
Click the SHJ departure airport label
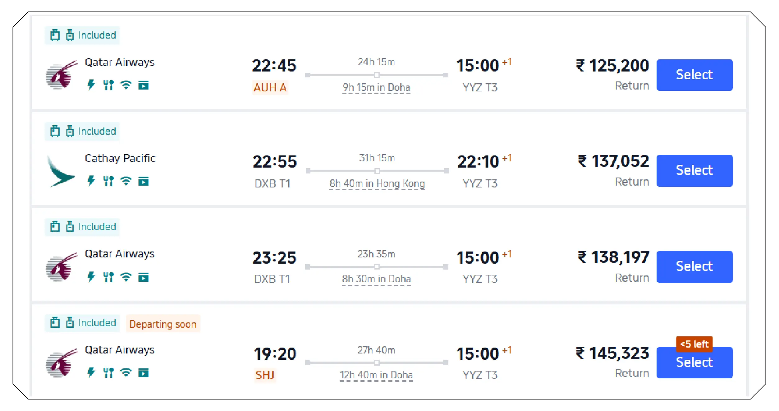click(x=265, y=375)
